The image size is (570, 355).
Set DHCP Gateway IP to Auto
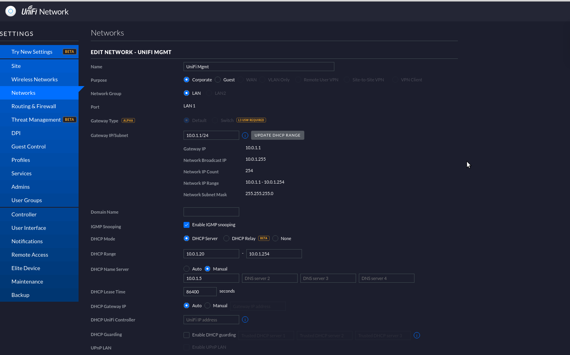pos(187,306)
